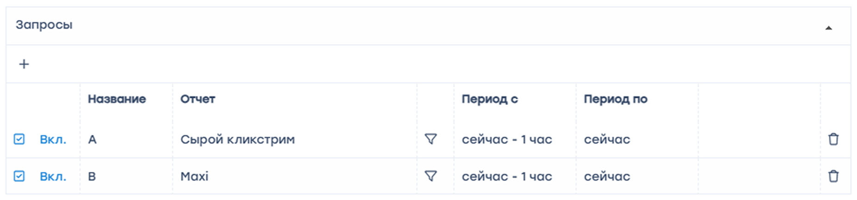The width and height of the screenshot is (857, 200).
Task: Collapse the Запросы panel arrow
Action: [x=829, y=28]
